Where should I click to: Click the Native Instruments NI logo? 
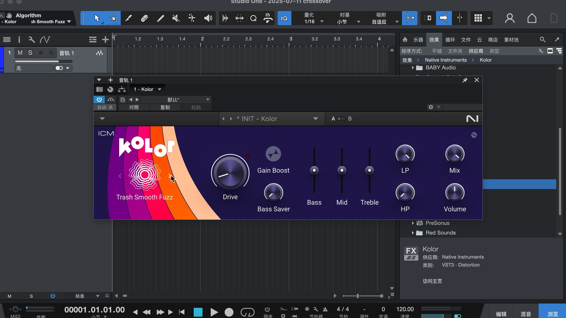(x=472, y=119)
